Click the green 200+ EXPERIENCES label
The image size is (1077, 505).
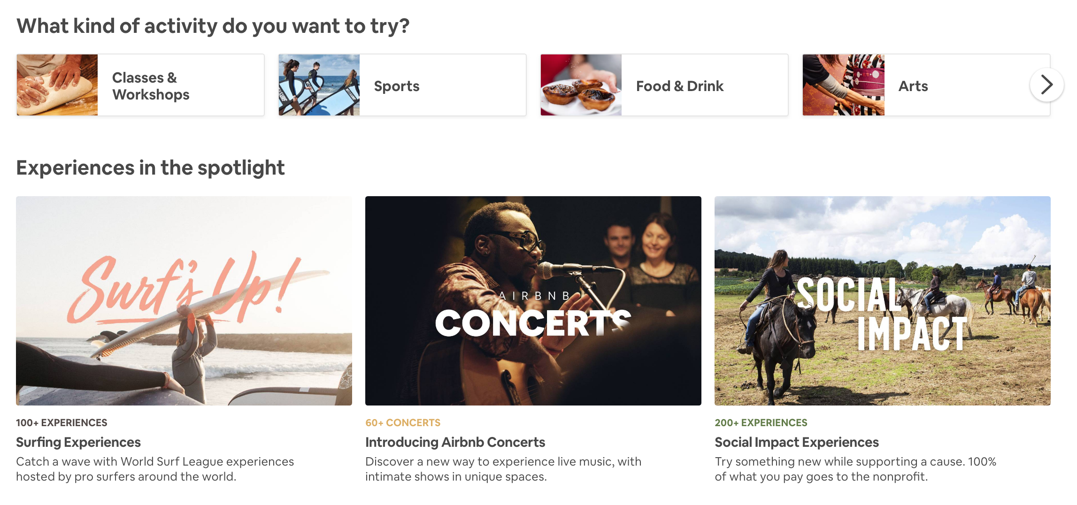(x=761, y=422)
